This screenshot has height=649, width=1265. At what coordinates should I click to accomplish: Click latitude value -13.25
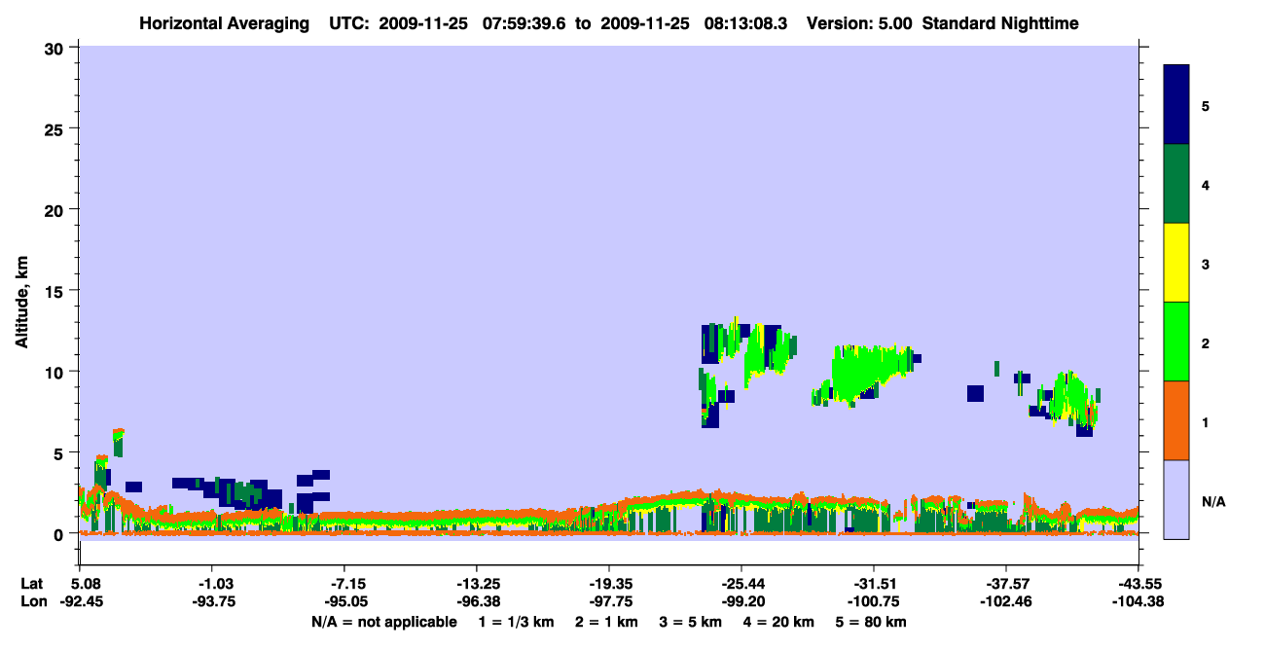pyautogui.click(x=476, y=584)
